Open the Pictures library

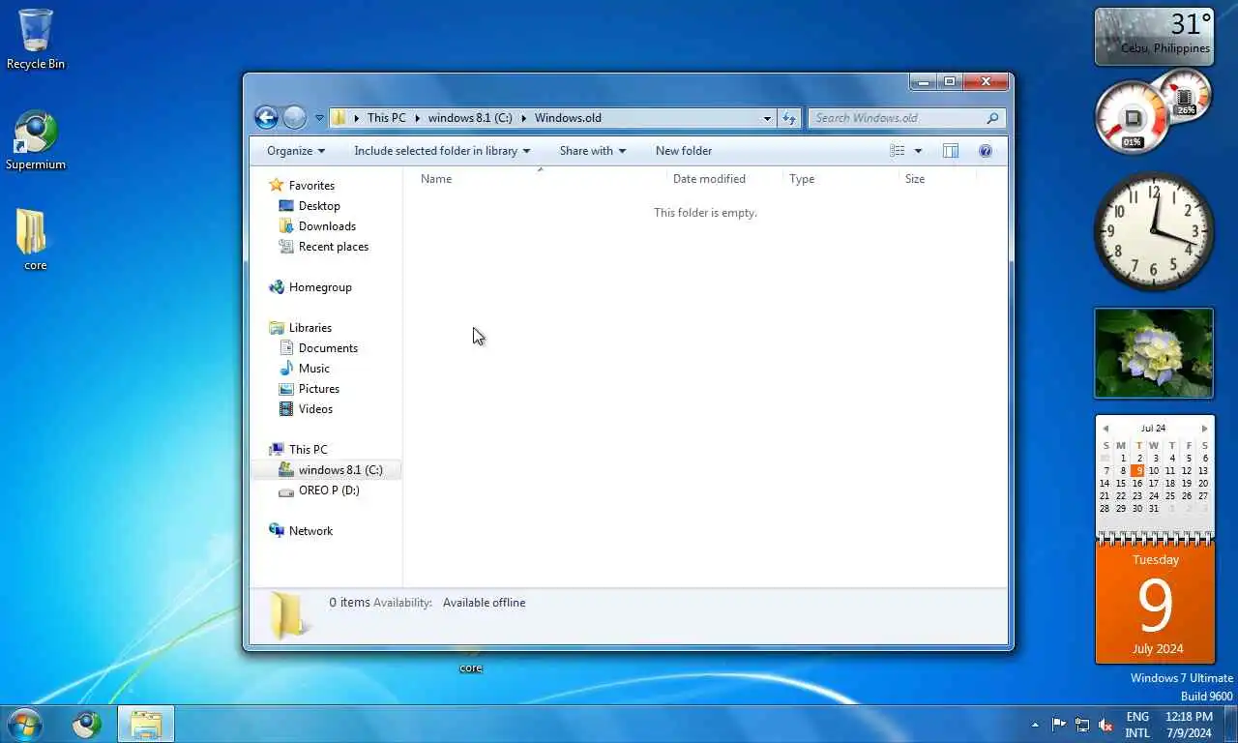click(309, 389)
